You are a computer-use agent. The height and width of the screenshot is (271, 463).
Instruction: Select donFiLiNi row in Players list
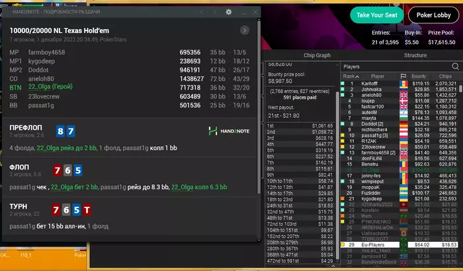point(399,158)
